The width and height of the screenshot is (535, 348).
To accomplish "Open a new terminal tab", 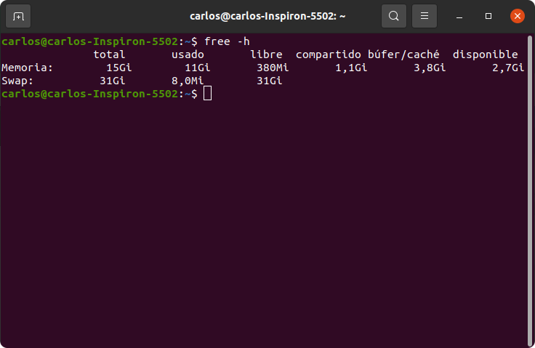I will pyautogui.click(x=18, y=16).
